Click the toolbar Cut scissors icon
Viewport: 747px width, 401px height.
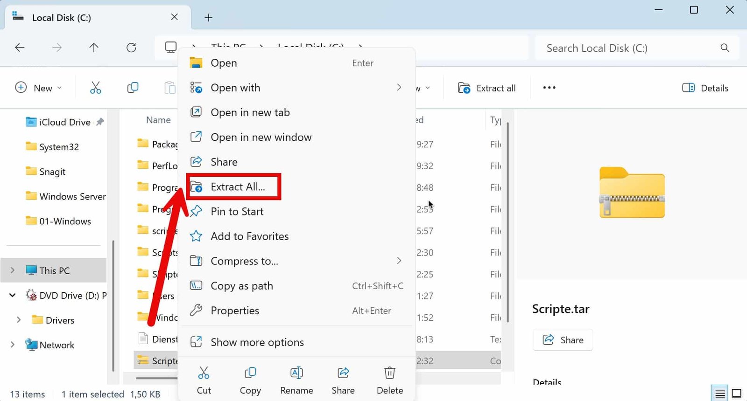(95, 88)
